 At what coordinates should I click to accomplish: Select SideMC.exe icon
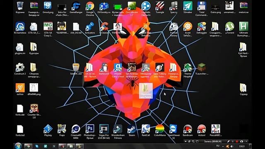(x=76, y=69)
